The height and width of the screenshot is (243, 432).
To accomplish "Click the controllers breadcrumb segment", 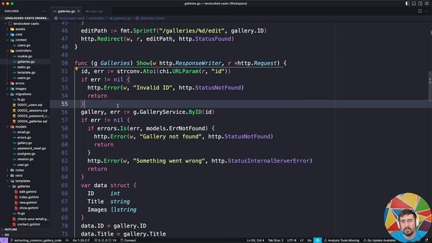I will point(97,18).
